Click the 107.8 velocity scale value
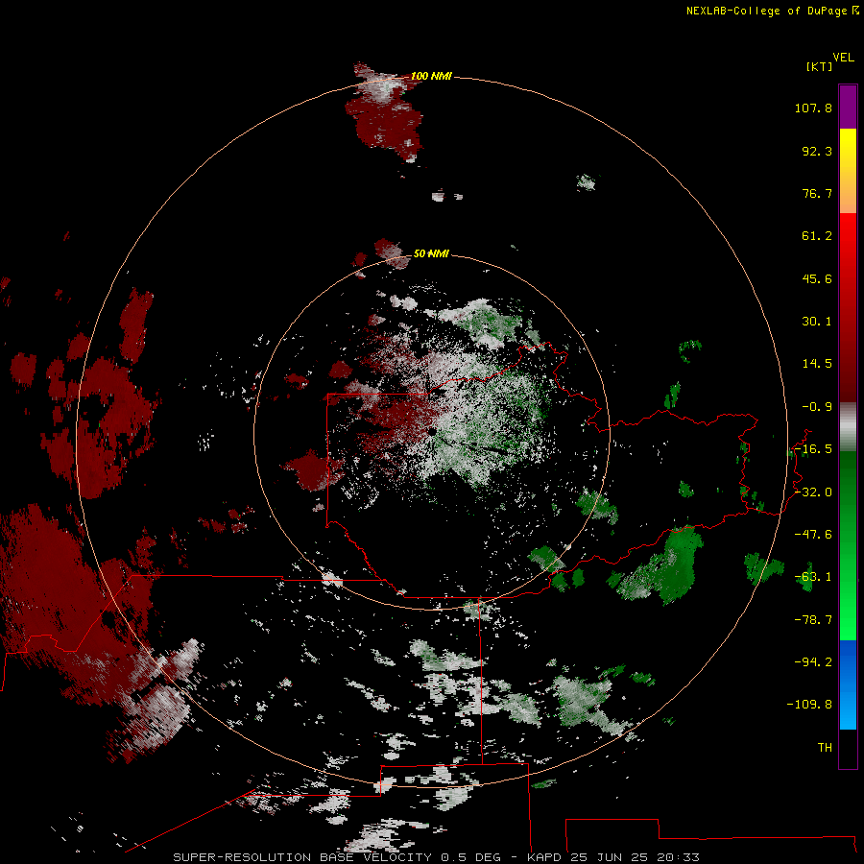Viewport: 864px width, 864px height. 813,108
